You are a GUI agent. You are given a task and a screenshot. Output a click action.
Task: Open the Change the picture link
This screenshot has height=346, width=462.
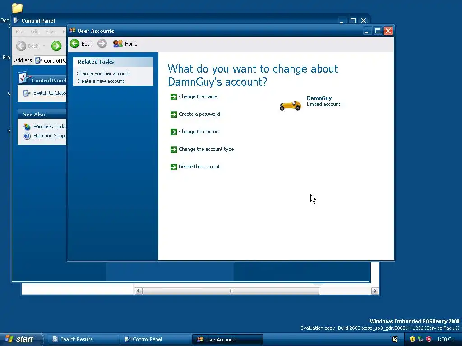coord(199,132)
